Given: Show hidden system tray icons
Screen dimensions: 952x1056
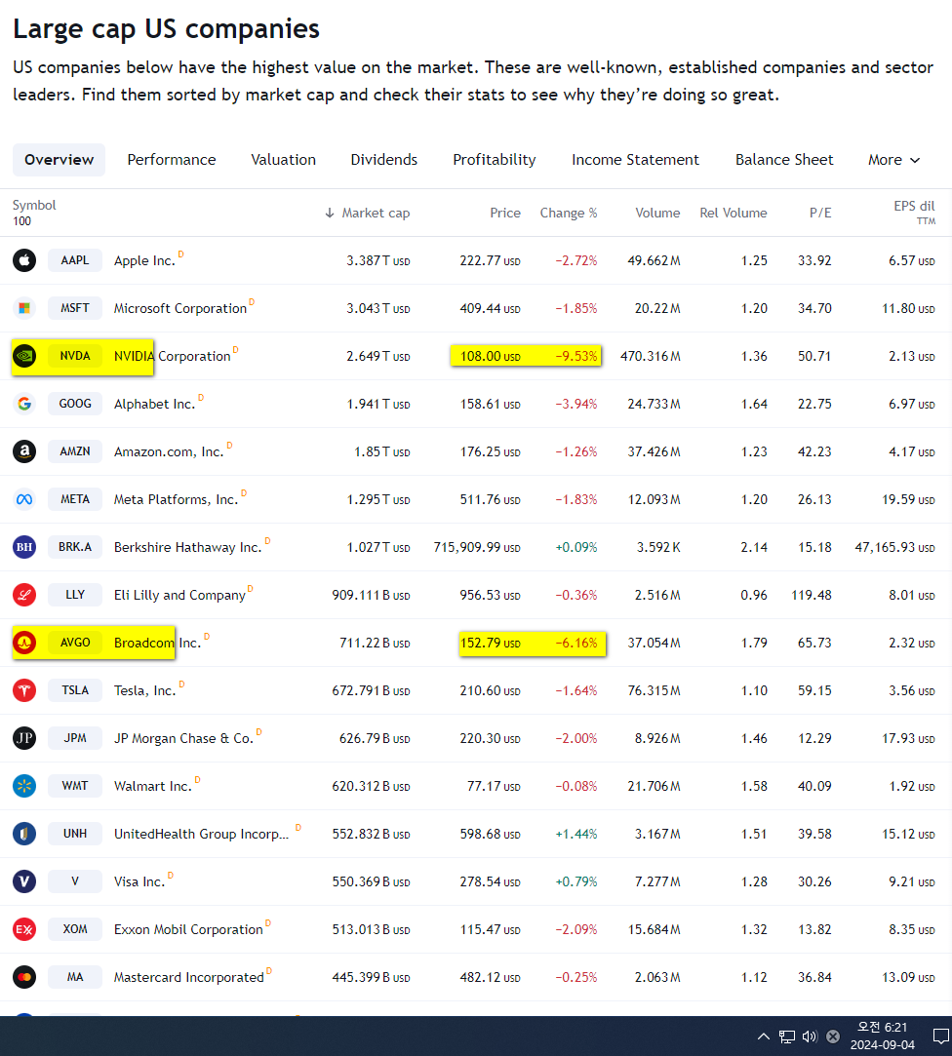Looking at the screenshot, I should point(764,1036).
